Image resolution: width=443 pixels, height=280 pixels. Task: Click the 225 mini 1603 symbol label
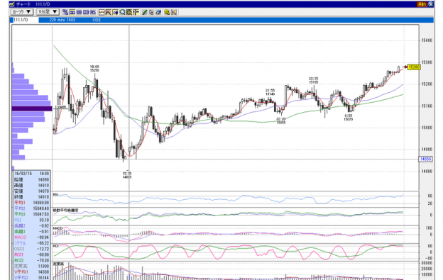click(x=62, y=20)
